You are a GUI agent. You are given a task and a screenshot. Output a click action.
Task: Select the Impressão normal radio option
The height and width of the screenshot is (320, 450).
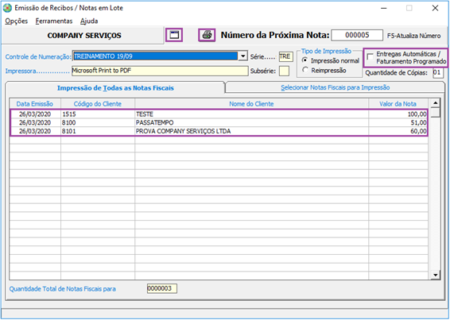pos(305,60)
